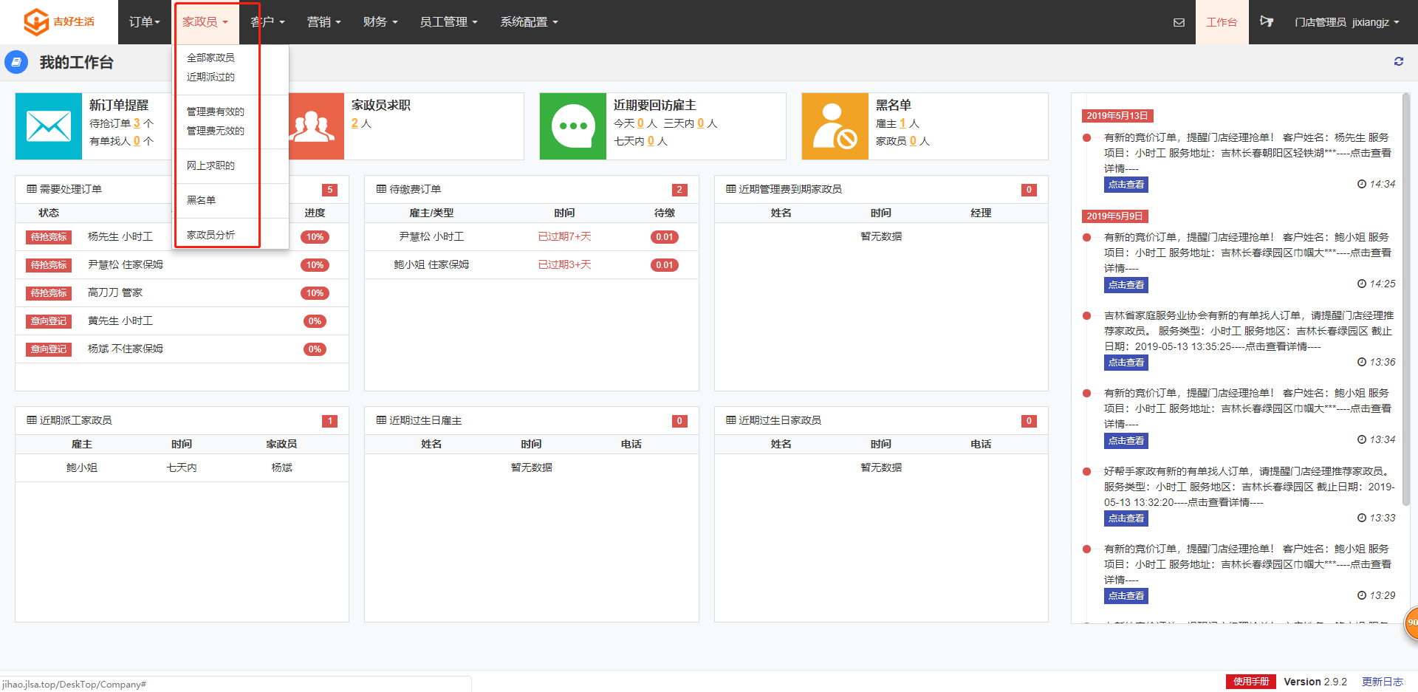
Task: Click the table icon beside 近期过生日雇主
Action: (381, 420)
